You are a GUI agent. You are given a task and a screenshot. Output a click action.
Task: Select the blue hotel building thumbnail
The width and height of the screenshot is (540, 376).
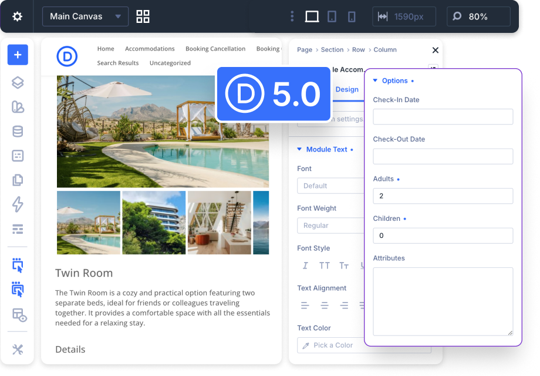pos(154,223)
